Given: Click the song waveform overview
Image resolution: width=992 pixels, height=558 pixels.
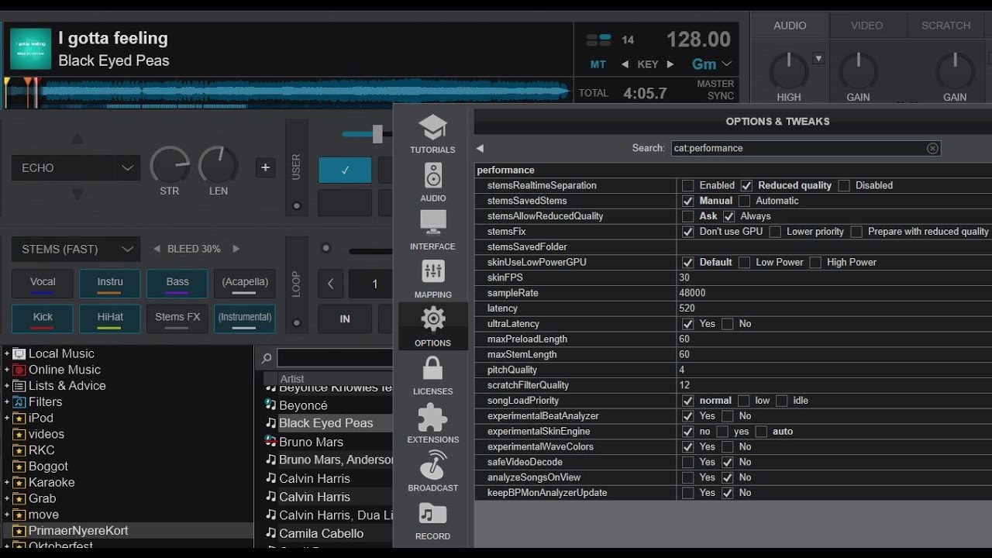Looking at the screenshot, I should pos(288,92).
